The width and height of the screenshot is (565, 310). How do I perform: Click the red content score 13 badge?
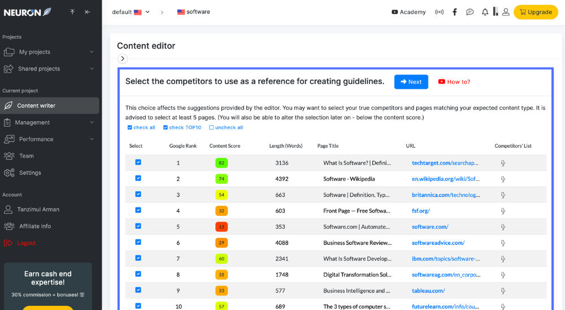coord(221,227)
